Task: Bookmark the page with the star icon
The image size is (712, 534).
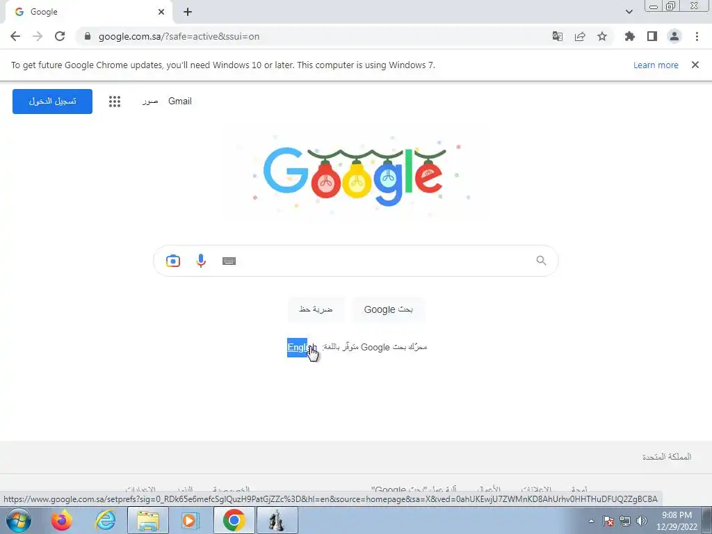Action: (x=602, y=36)
